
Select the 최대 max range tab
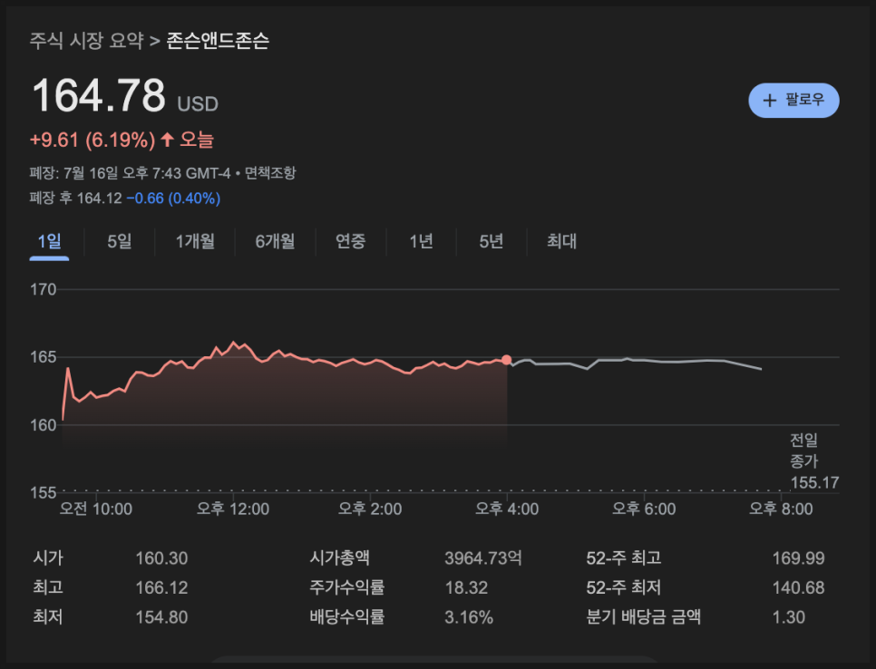[561, 241]
